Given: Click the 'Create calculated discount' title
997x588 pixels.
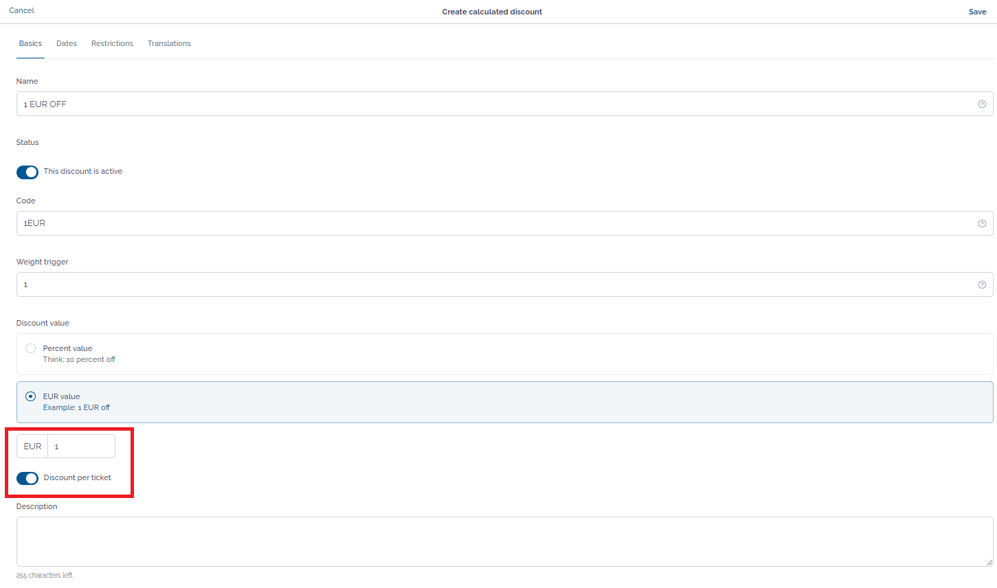Looking at the screenshot, I should click(492, 12).
